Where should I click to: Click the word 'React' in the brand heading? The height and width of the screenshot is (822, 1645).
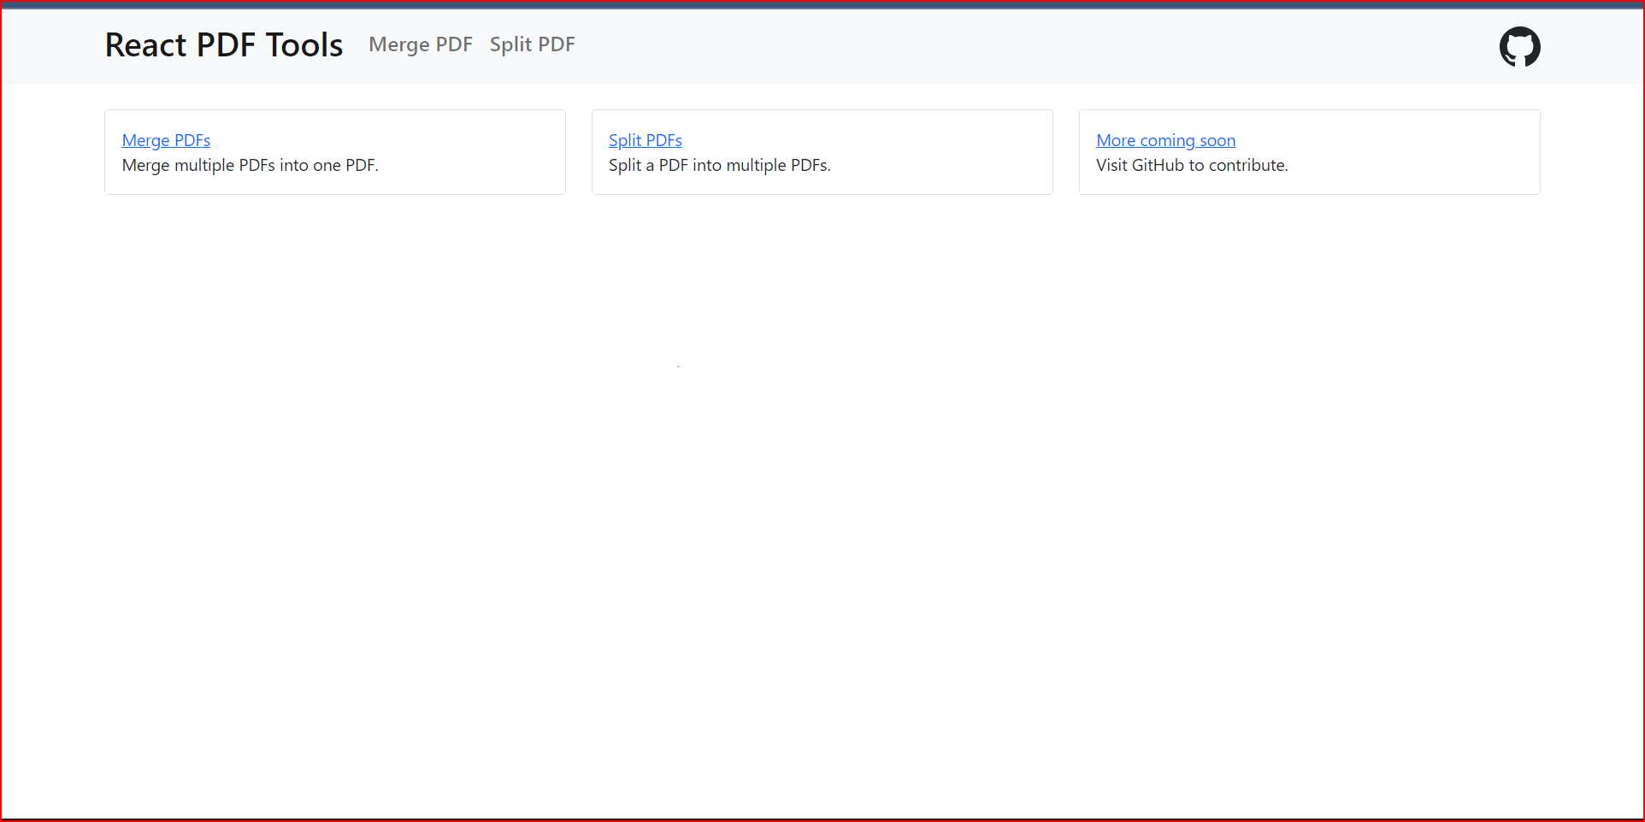[x=145, y=45]
